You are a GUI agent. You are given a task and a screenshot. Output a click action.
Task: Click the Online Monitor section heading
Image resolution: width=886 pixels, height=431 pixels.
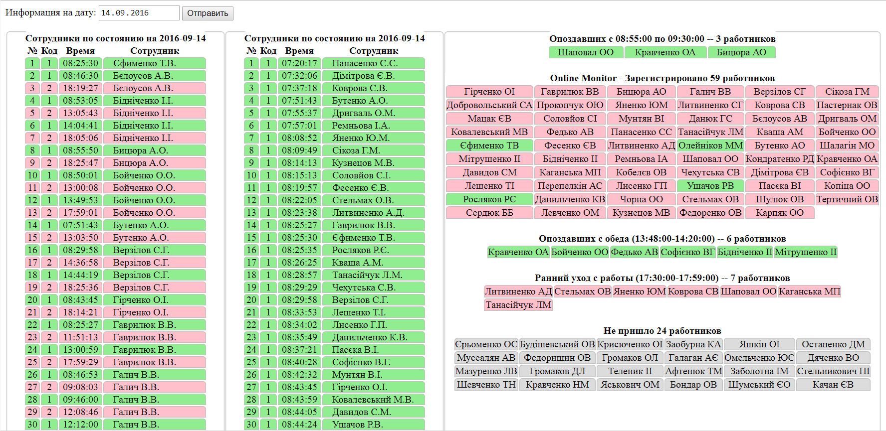(662, 78)
